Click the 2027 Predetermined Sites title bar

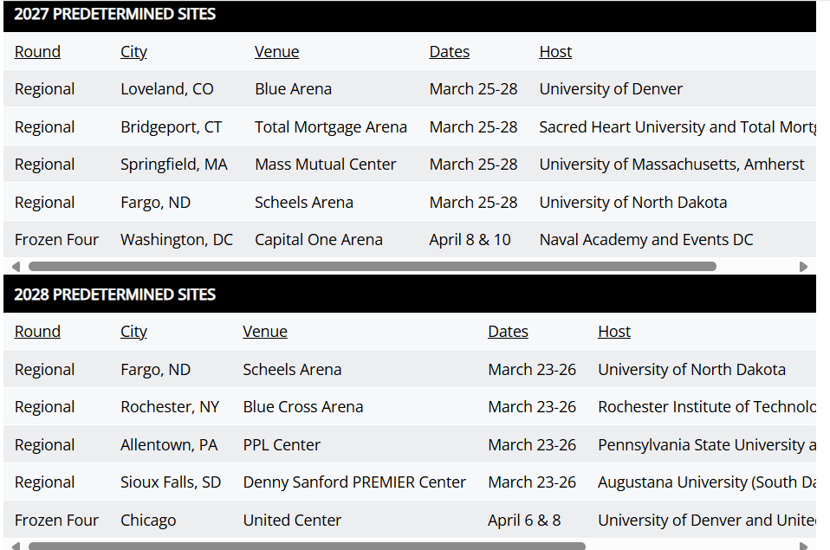coord(410,15)
